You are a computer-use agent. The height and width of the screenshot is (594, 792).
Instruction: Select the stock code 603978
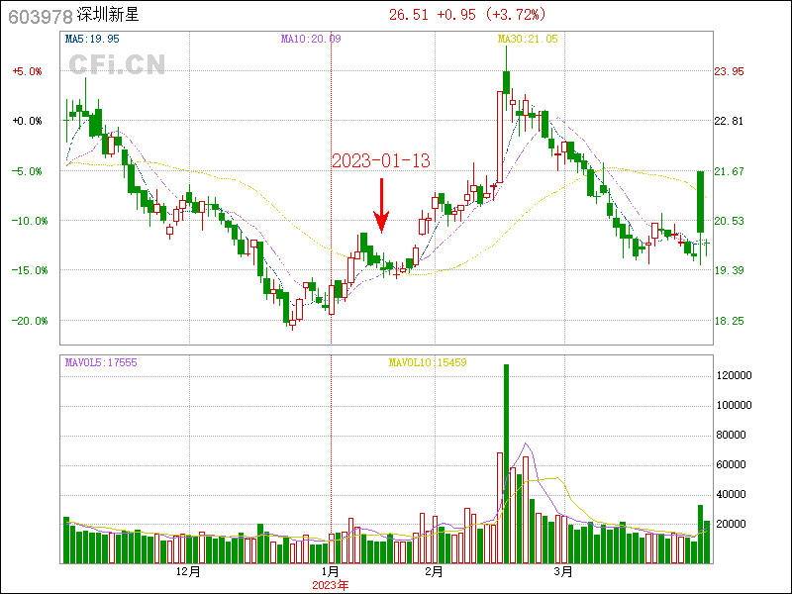(39, 16)
